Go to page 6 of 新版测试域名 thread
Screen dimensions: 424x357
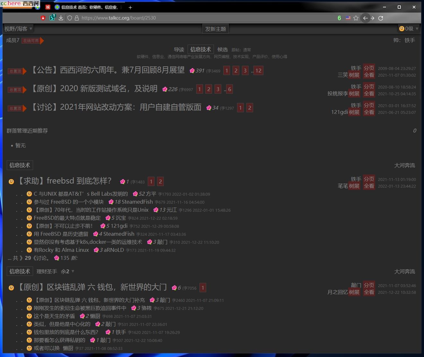(x=229, y=89)
